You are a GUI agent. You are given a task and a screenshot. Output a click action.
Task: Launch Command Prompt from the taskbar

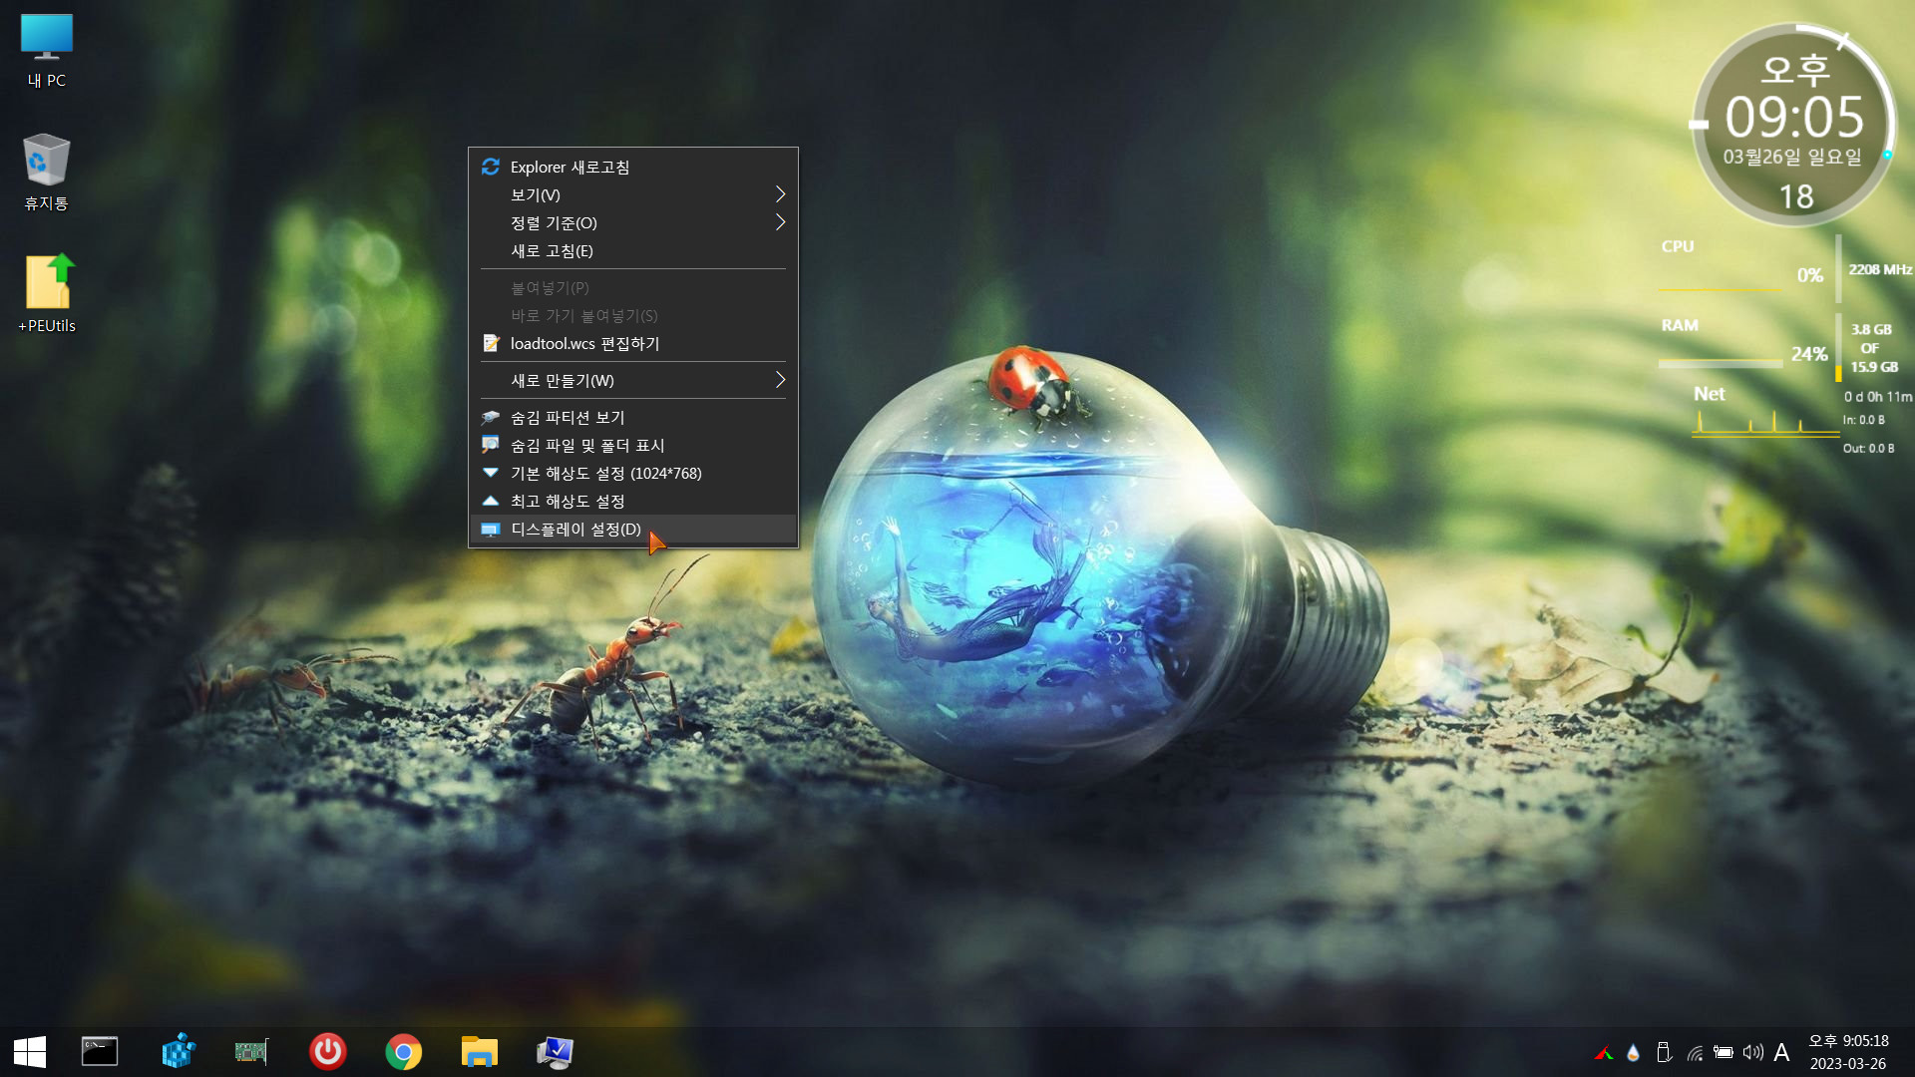(x=100, y=1051)
